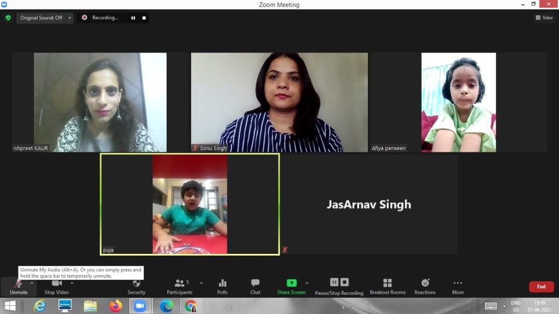The height and width of the screenshot is (314, 559).
Task: Open Breakout Rooms
Action: click(x=387, y=283)
